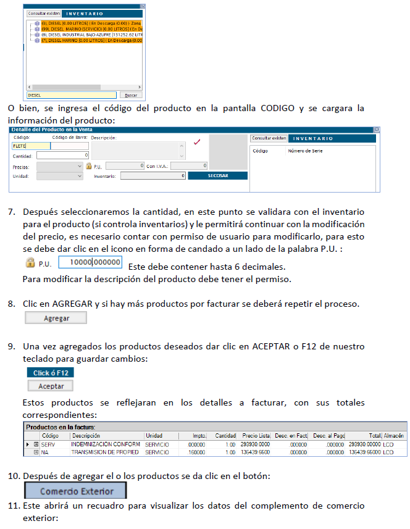Click the Código de Barra input field
This screenshot has width=410, height=529.
(70, 146)
